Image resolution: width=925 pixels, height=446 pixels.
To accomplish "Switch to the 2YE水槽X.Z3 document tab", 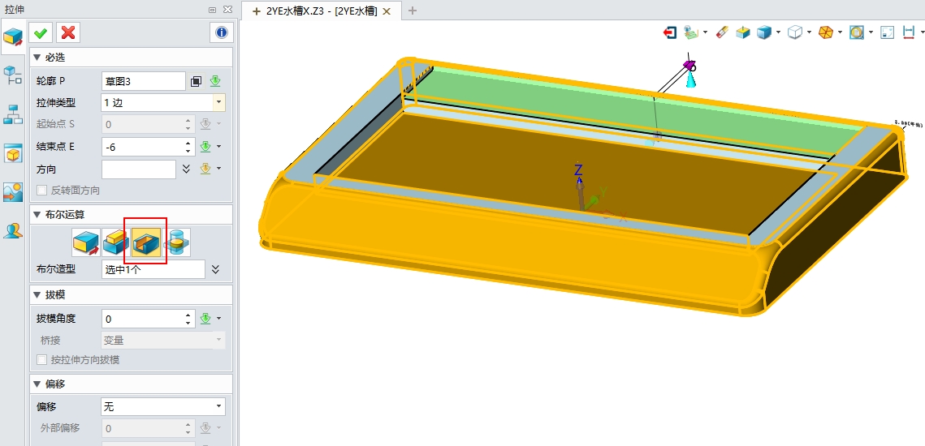I will click(322, 11).
